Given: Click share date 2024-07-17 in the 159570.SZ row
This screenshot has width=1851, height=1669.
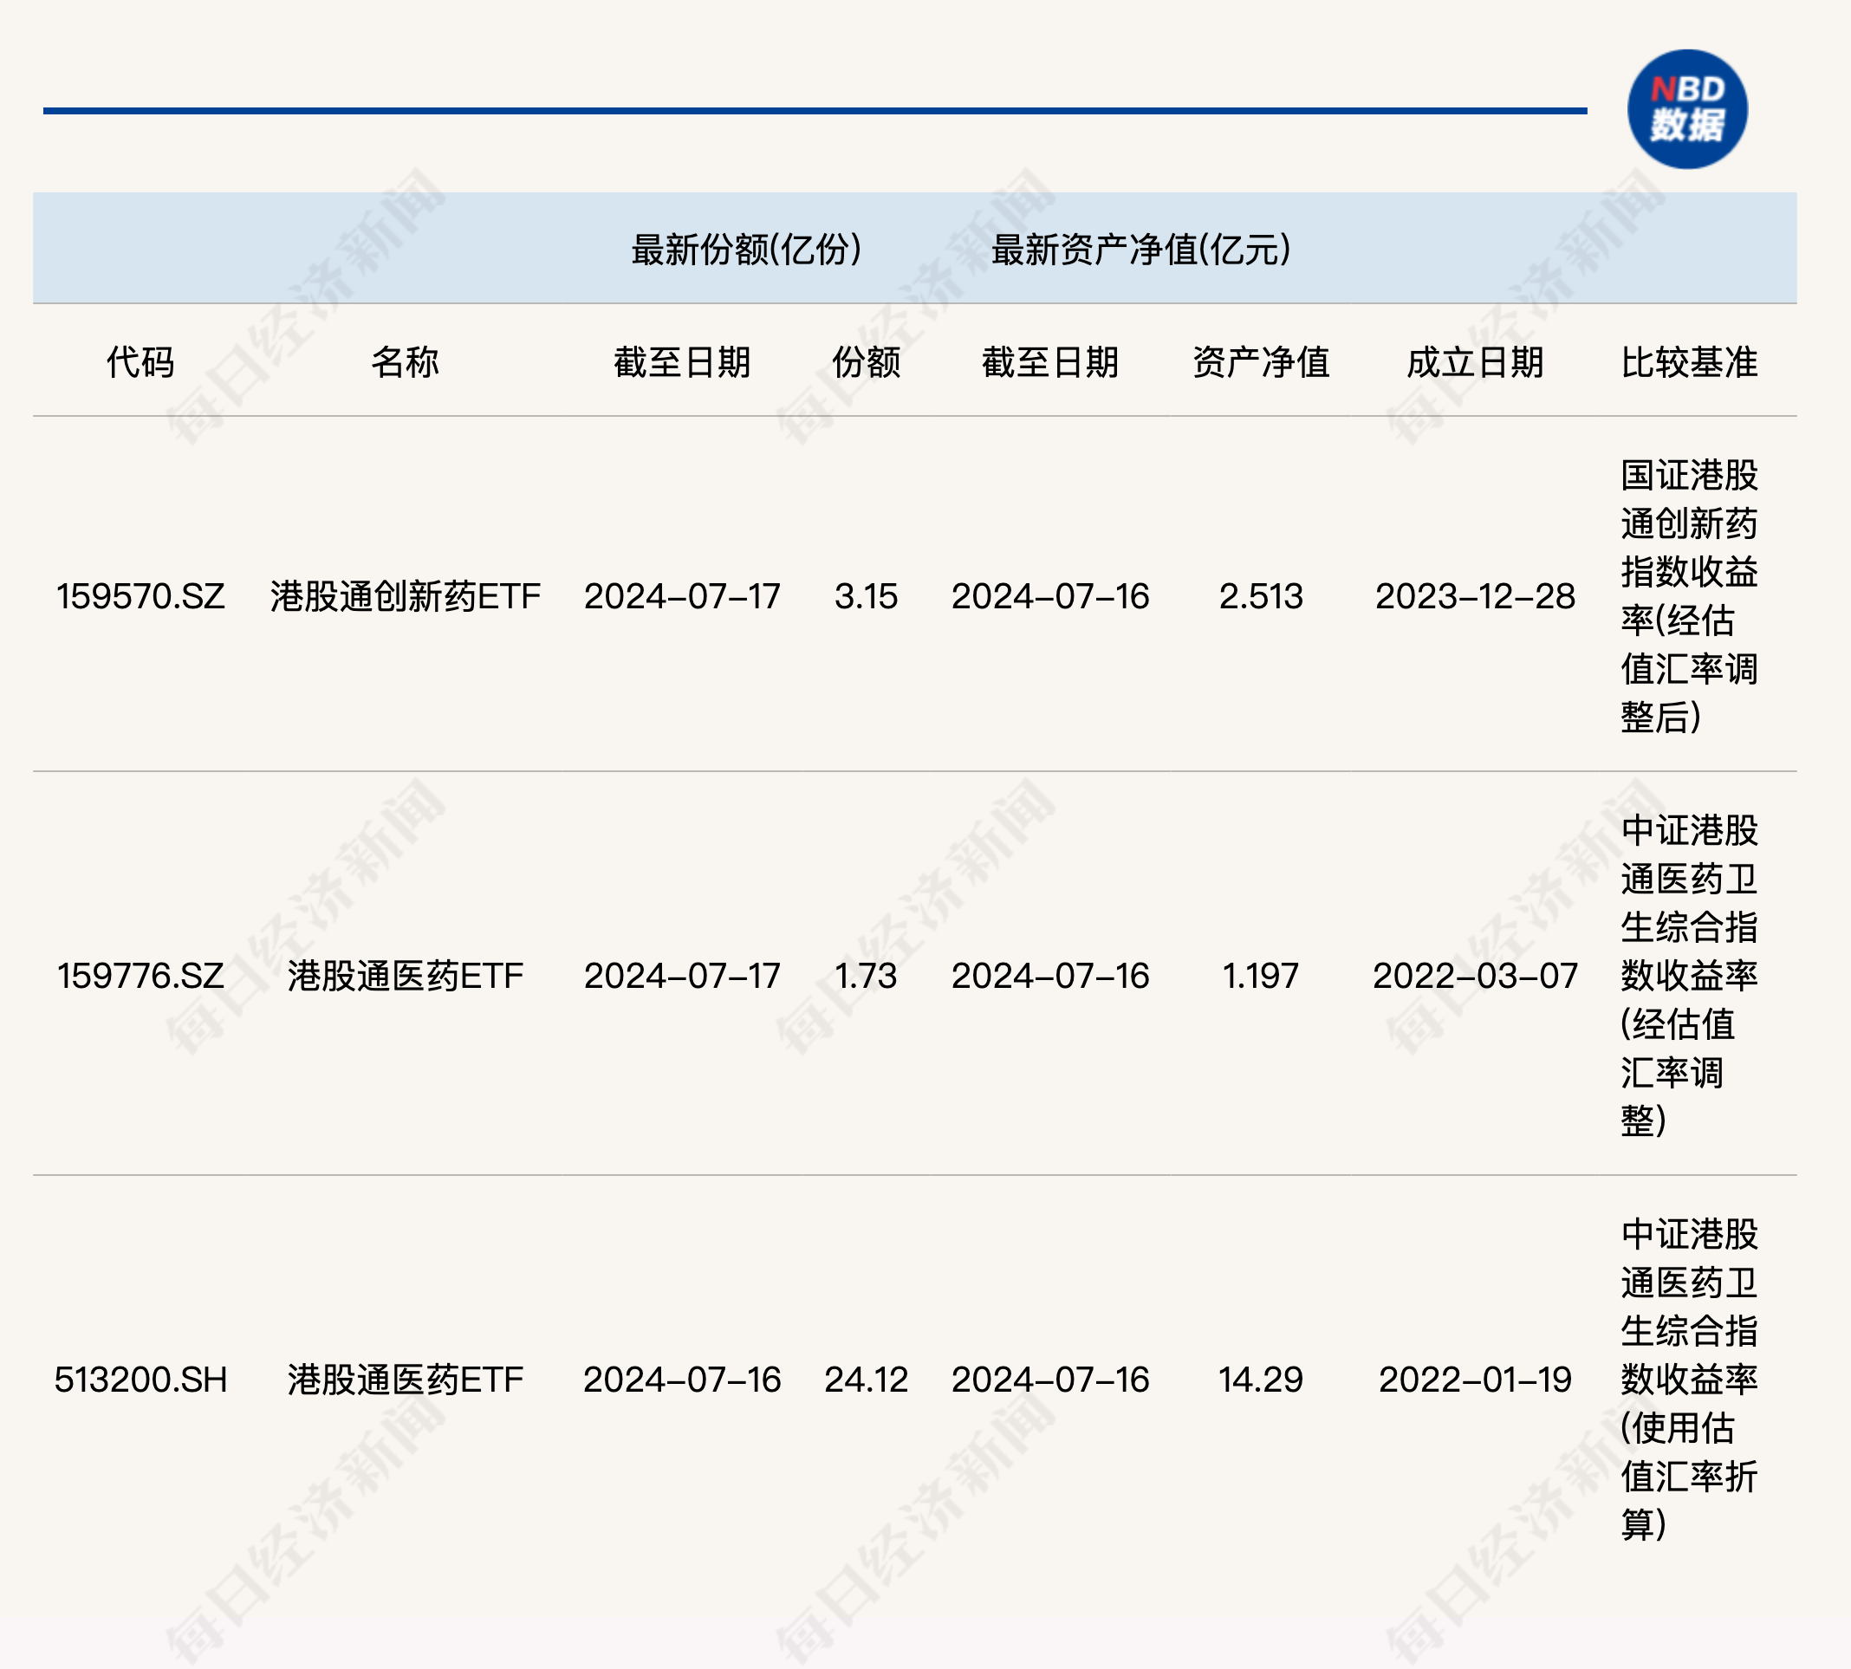Looking at the screenshot, I should tap(683, 596).
